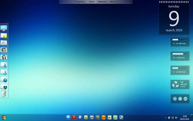Screen dimensions: 193x121
Task: Click the E: 13 GB Free usage bar
Action: click(x=180, y=68)
